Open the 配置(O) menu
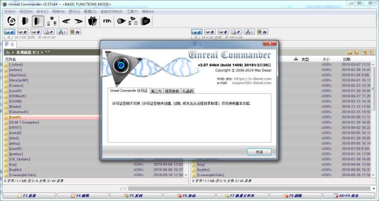Screen dimensions: 379x201 tap(90, 11)
